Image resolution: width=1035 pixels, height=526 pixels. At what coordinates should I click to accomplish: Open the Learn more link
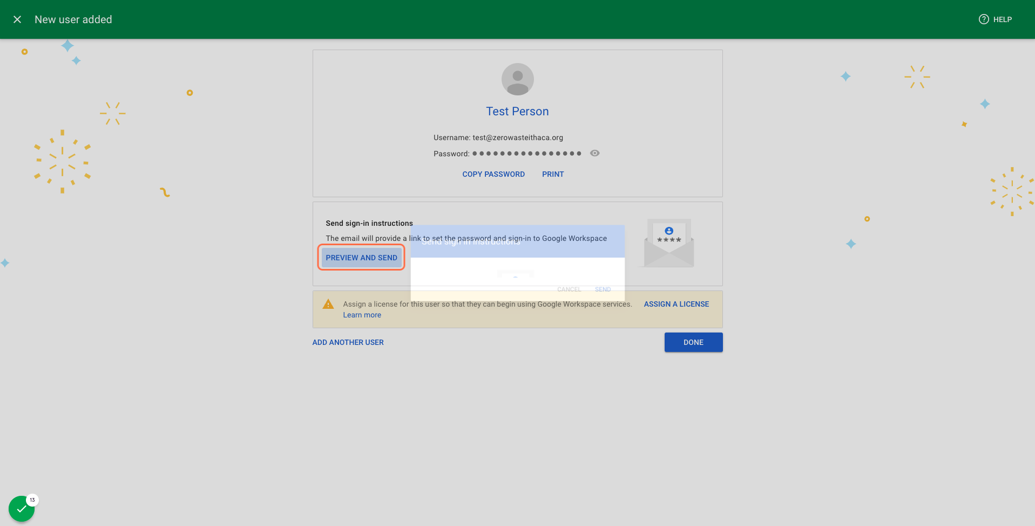(x=362, y=315)
